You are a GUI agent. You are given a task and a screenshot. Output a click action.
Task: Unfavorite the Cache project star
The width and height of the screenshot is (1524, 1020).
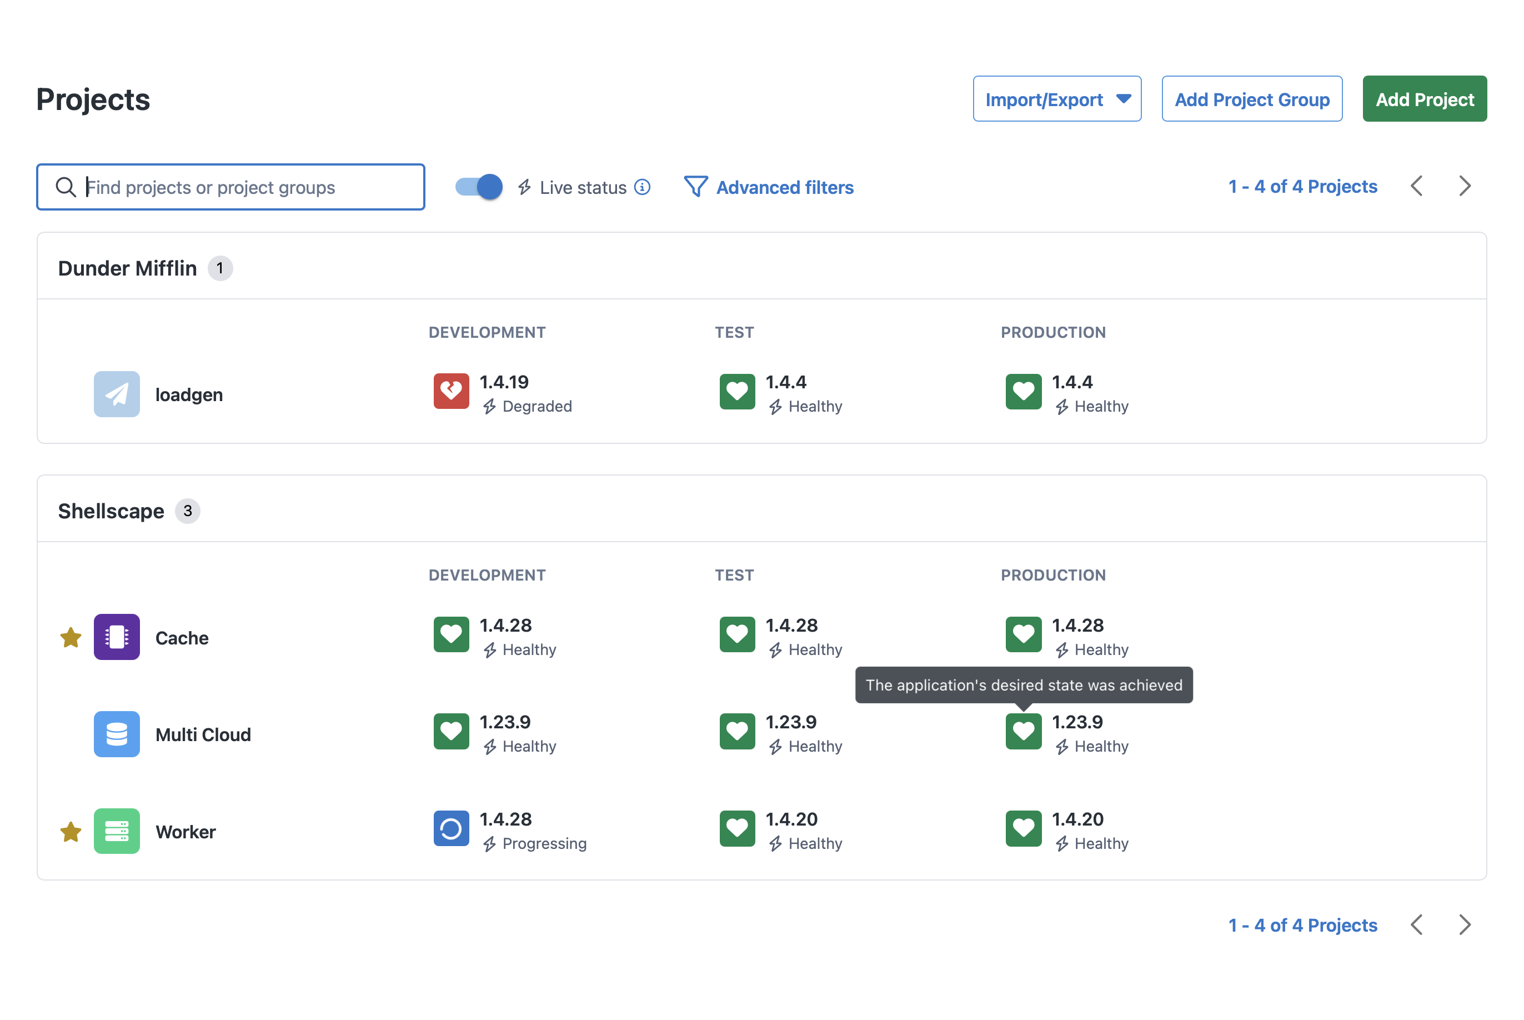(x=70, y=638)
